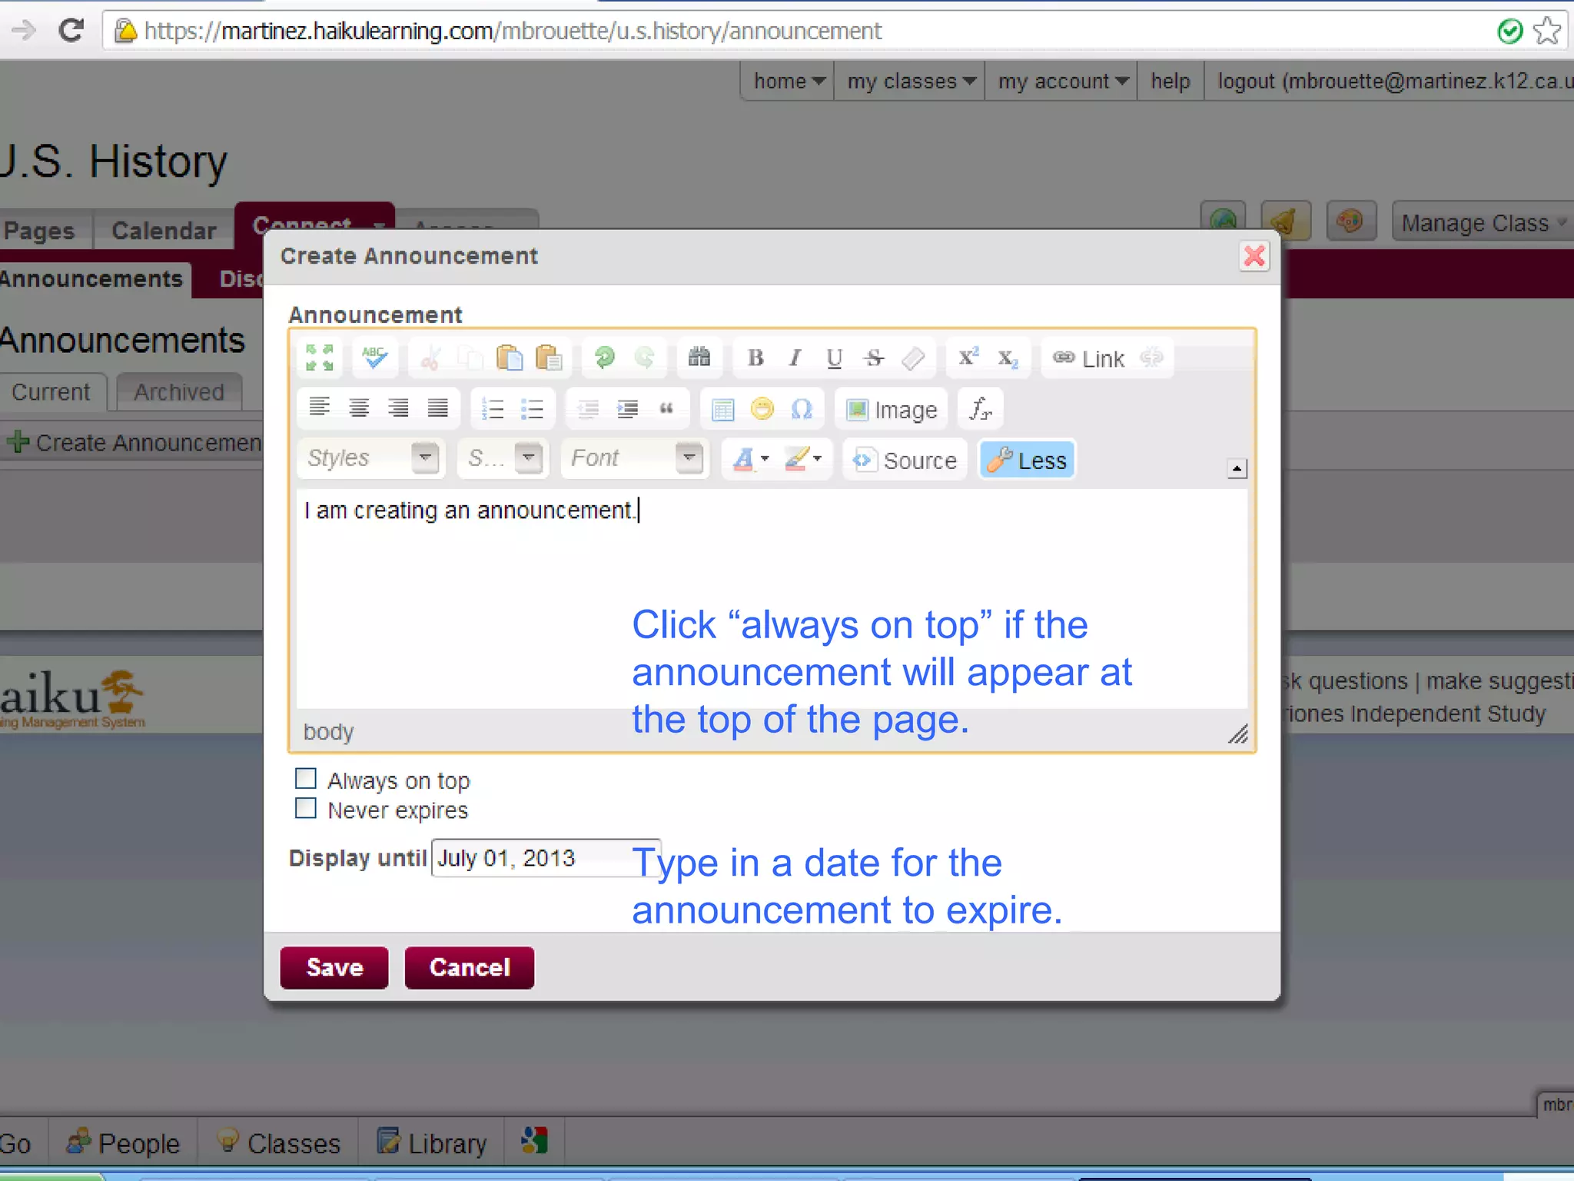Align text left
Screen dimensions: 1574x1181
[x=319, y=408]
